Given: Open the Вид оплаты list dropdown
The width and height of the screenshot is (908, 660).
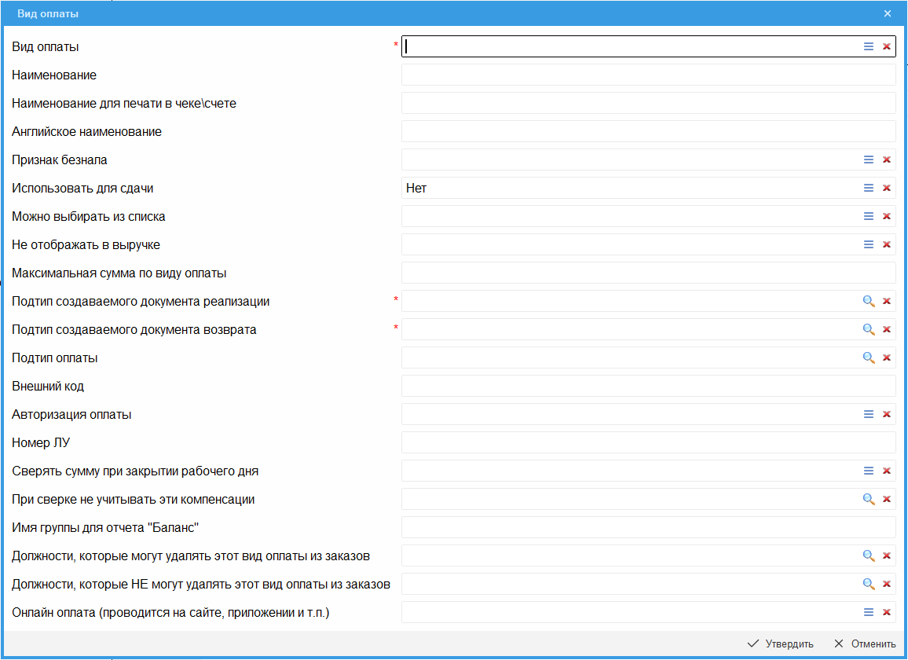Looking at the screenshot, I should pos(869,46).
